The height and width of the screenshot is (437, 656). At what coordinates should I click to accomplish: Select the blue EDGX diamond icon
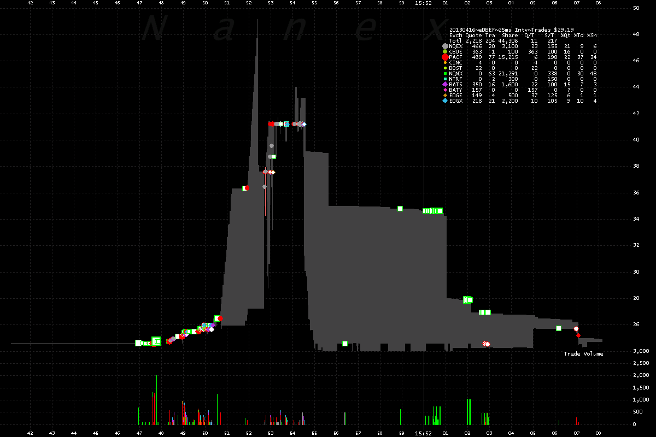pos(445,101)
